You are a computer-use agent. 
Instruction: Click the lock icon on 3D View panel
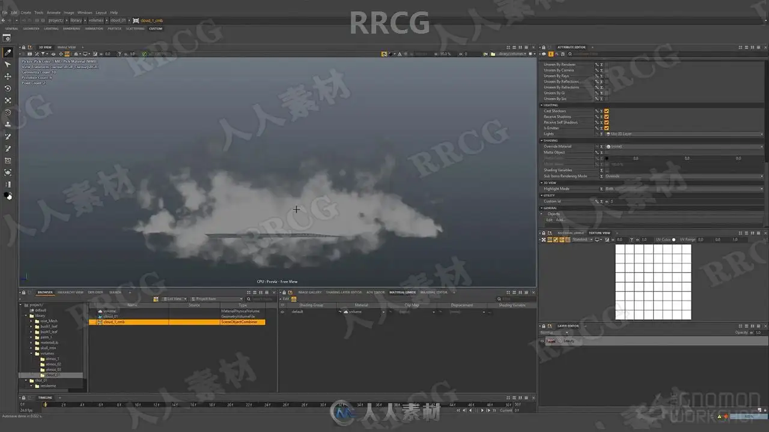coord(23,47)
